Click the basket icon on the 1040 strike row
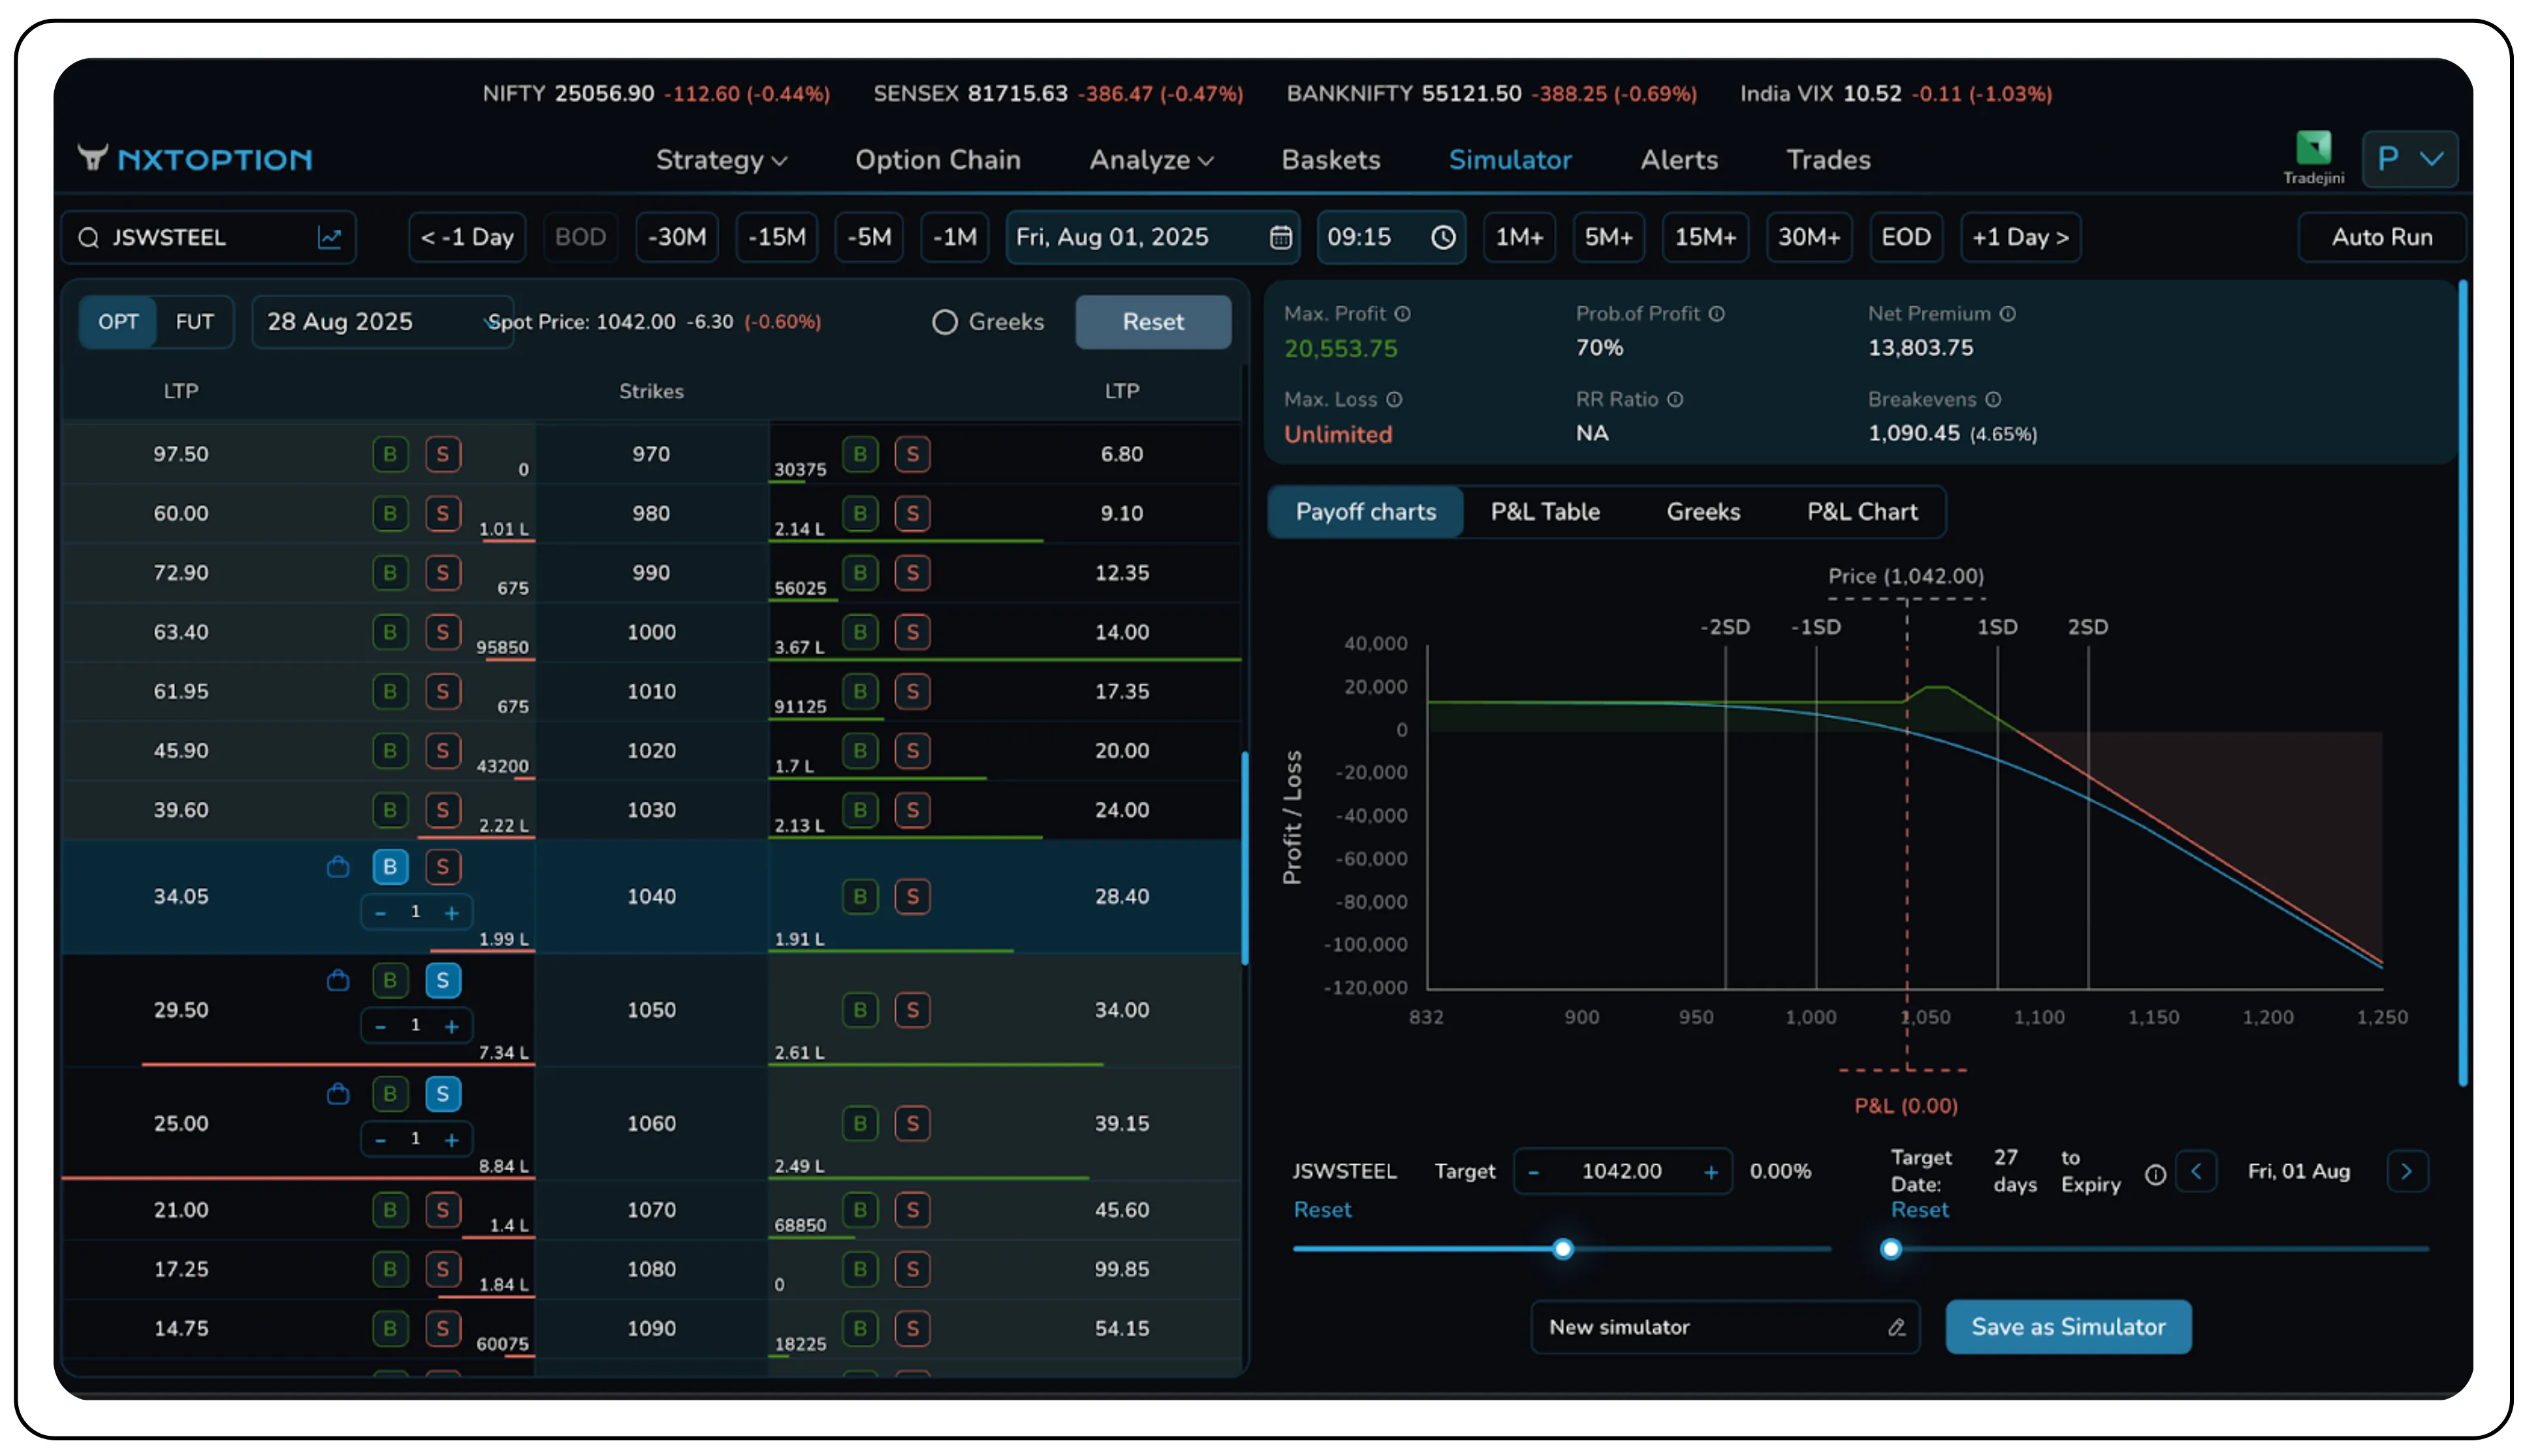The width and height of the screenshot is (2523, 1456). pos(338,867)
